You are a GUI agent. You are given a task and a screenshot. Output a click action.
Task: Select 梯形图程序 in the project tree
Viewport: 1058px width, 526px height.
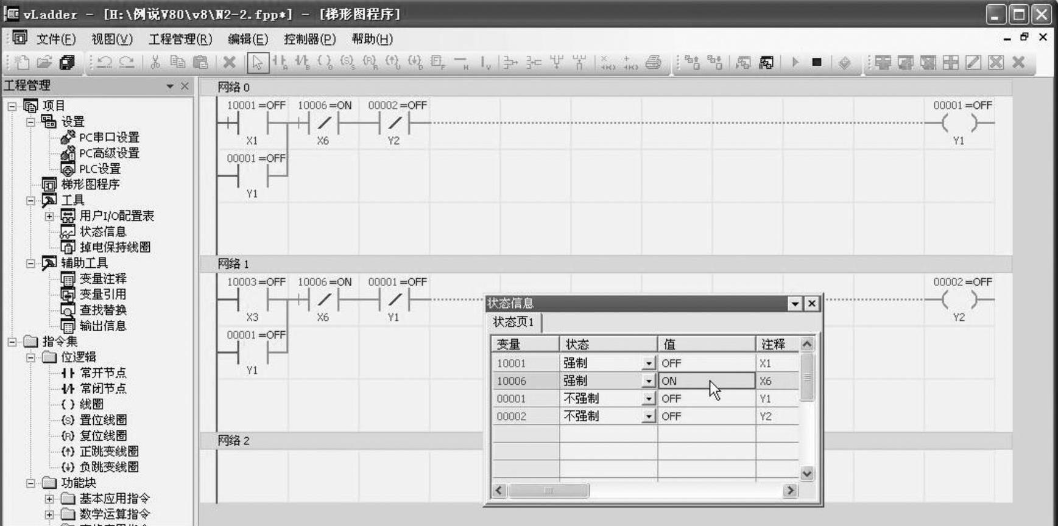click(90, 184)
